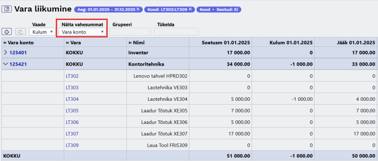Click the 4 000.00 balance for LT304
The width and height of the screenshot is (378, 161).
point(366,99)
